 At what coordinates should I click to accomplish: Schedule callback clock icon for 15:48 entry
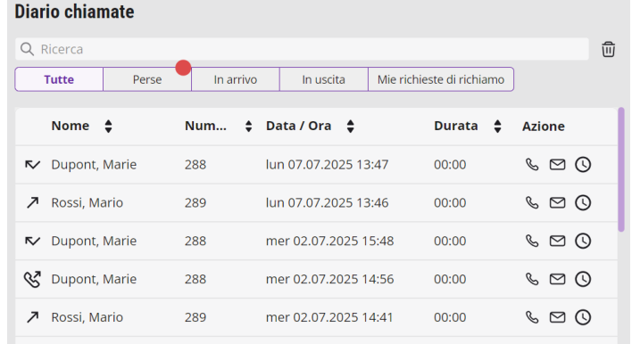583,241
